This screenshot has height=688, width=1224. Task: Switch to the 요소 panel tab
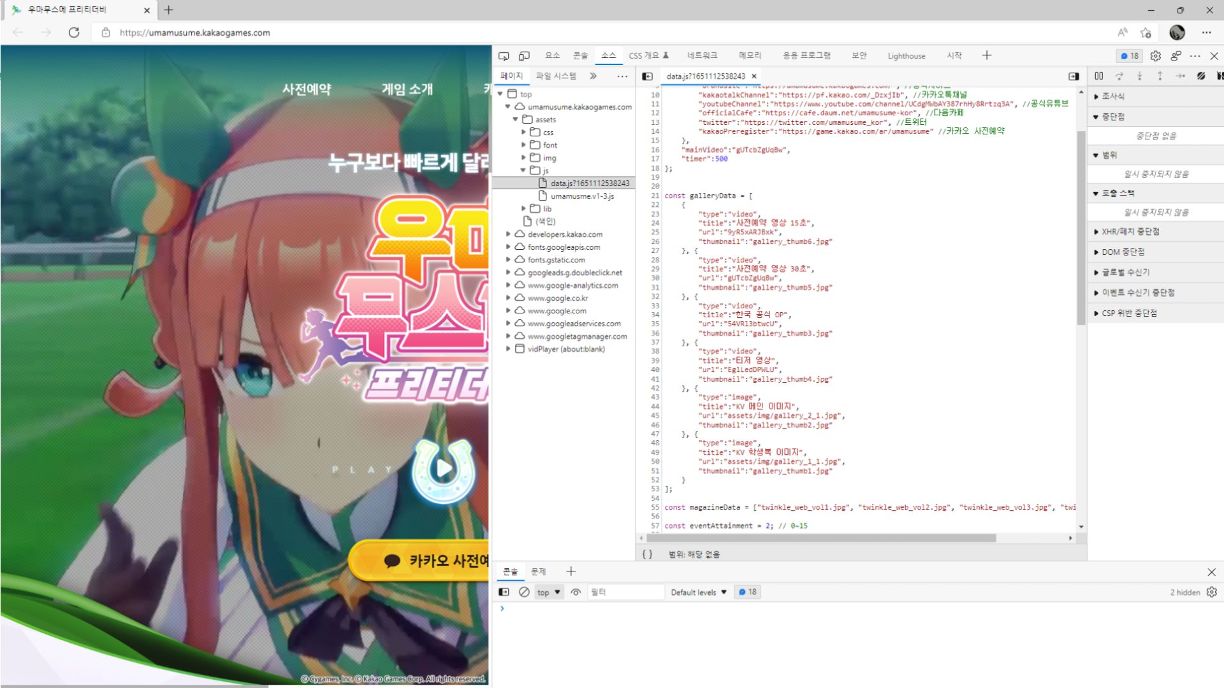552,55
